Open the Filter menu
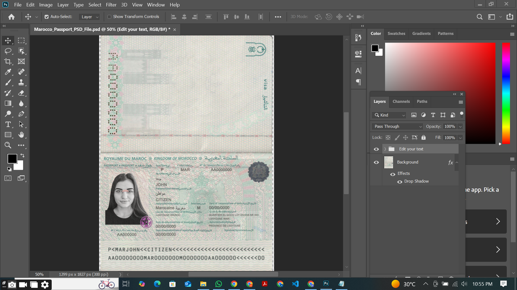The image size is (517, 290). click(x=111, y=5)
